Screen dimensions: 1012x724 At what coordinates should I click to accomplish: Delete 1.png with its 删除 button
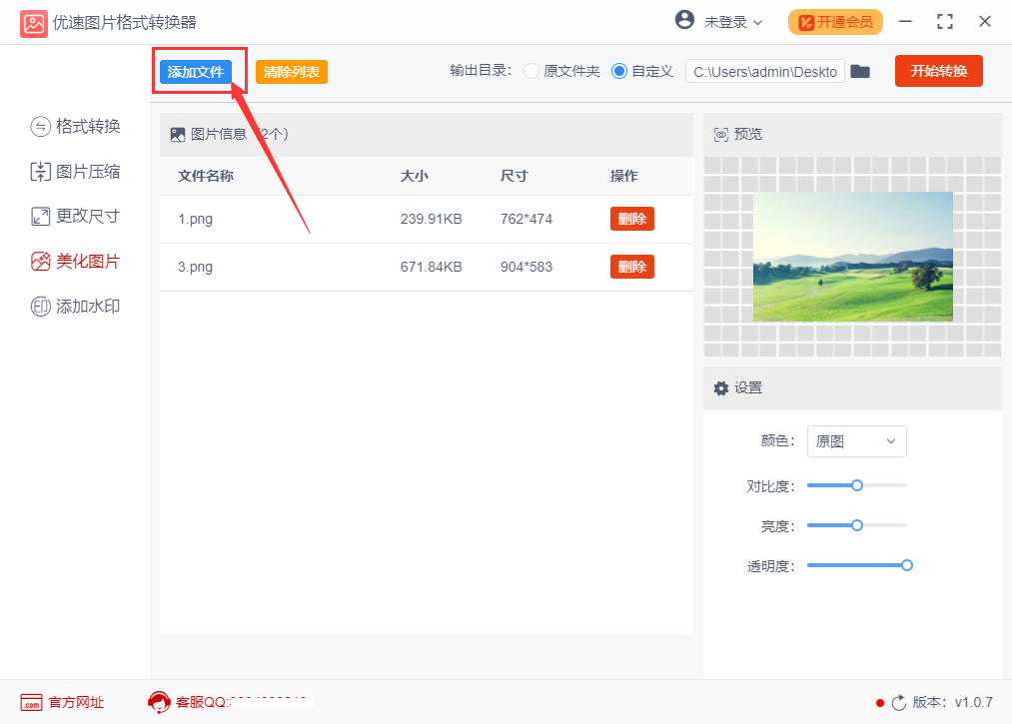(631, 219)
